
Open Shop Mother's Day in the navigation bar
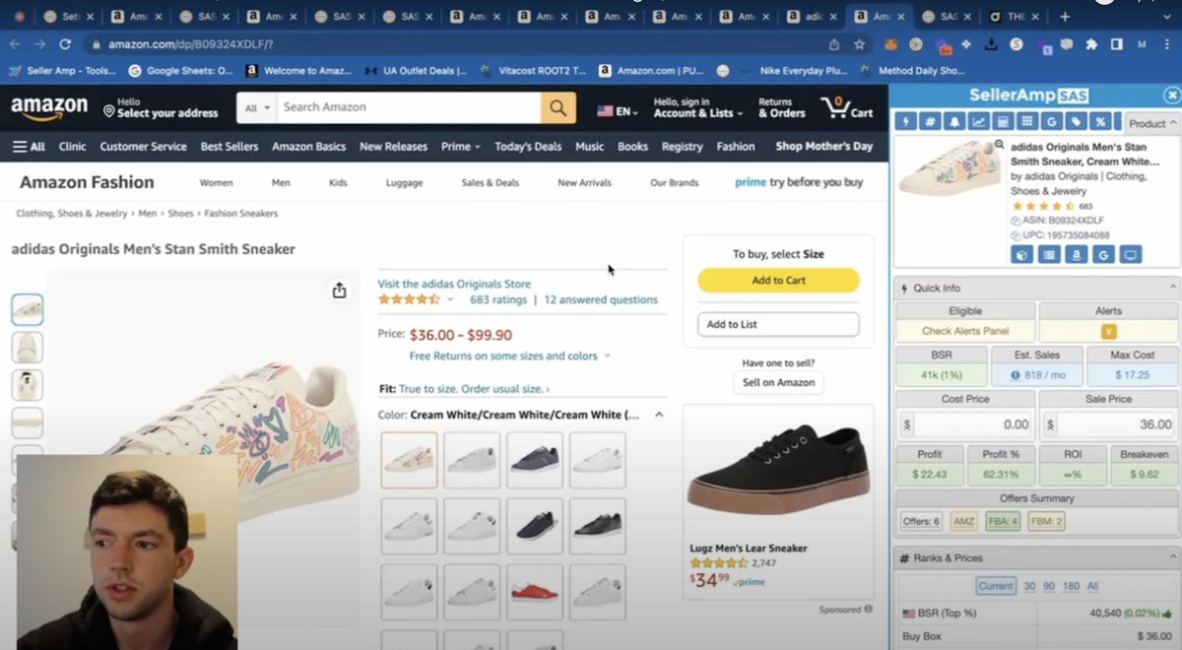823,145
